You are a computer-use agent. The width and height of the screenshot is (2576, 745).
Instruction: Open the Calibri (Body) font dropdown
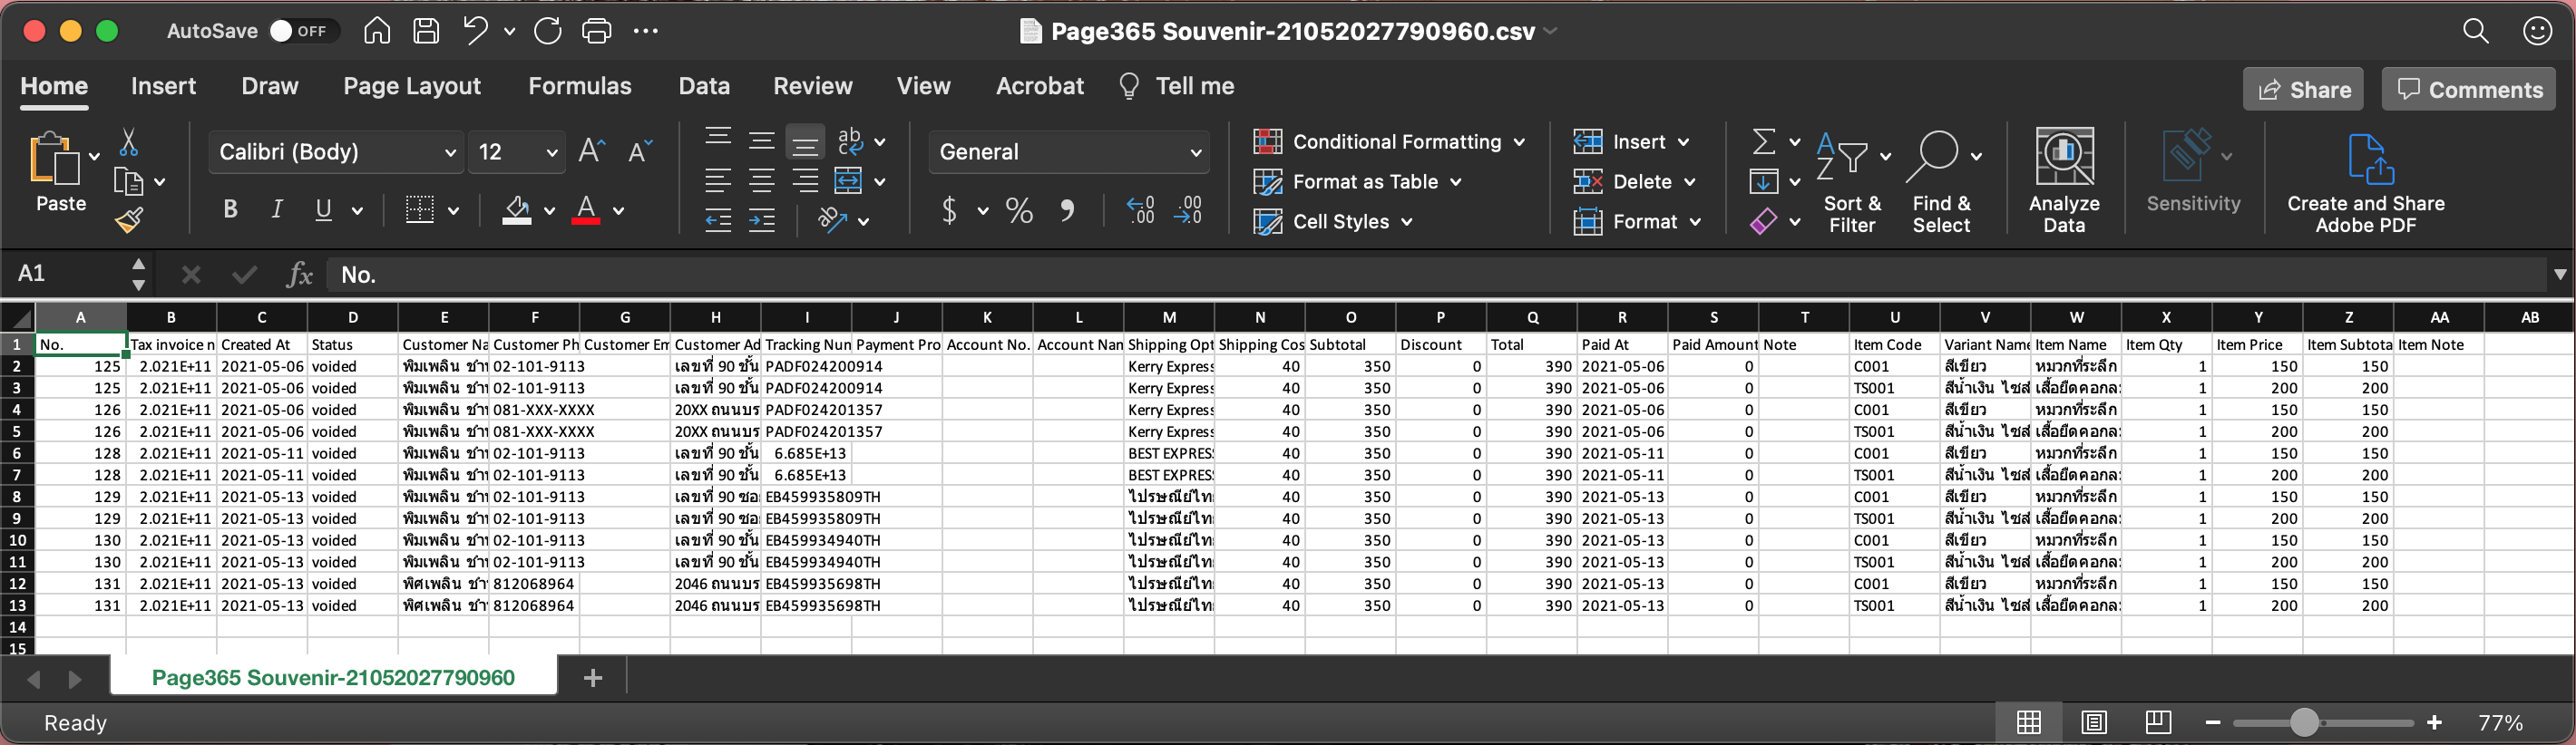[336, 151]
